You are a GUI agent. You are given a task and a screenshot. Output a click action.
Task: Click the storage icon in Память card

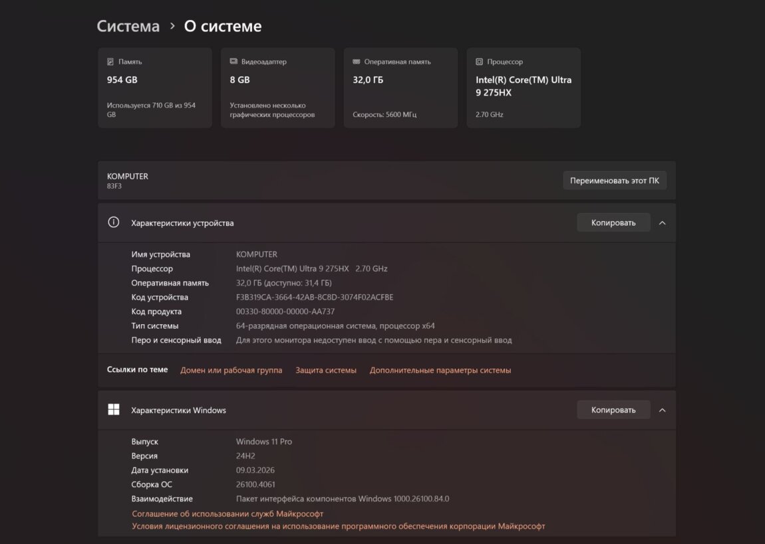tap(110, 62)
